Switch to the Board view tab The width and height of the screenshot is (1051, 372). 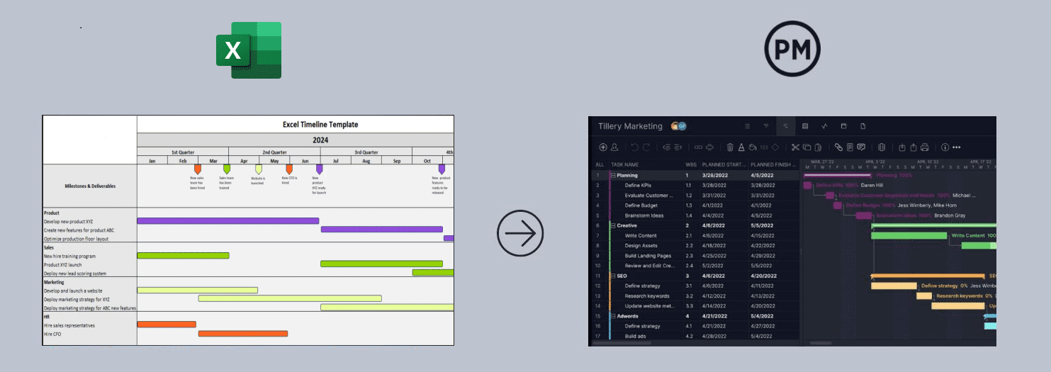(766, 126)
